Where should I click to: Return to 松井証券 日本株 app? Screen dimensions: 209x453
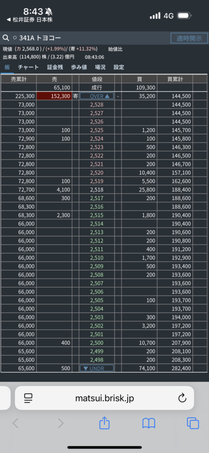point(30,19)
